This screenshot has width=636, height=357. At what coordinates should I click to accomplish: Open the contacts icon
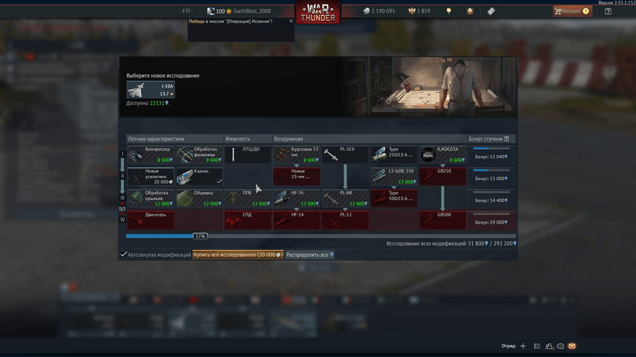click(550, 346)
